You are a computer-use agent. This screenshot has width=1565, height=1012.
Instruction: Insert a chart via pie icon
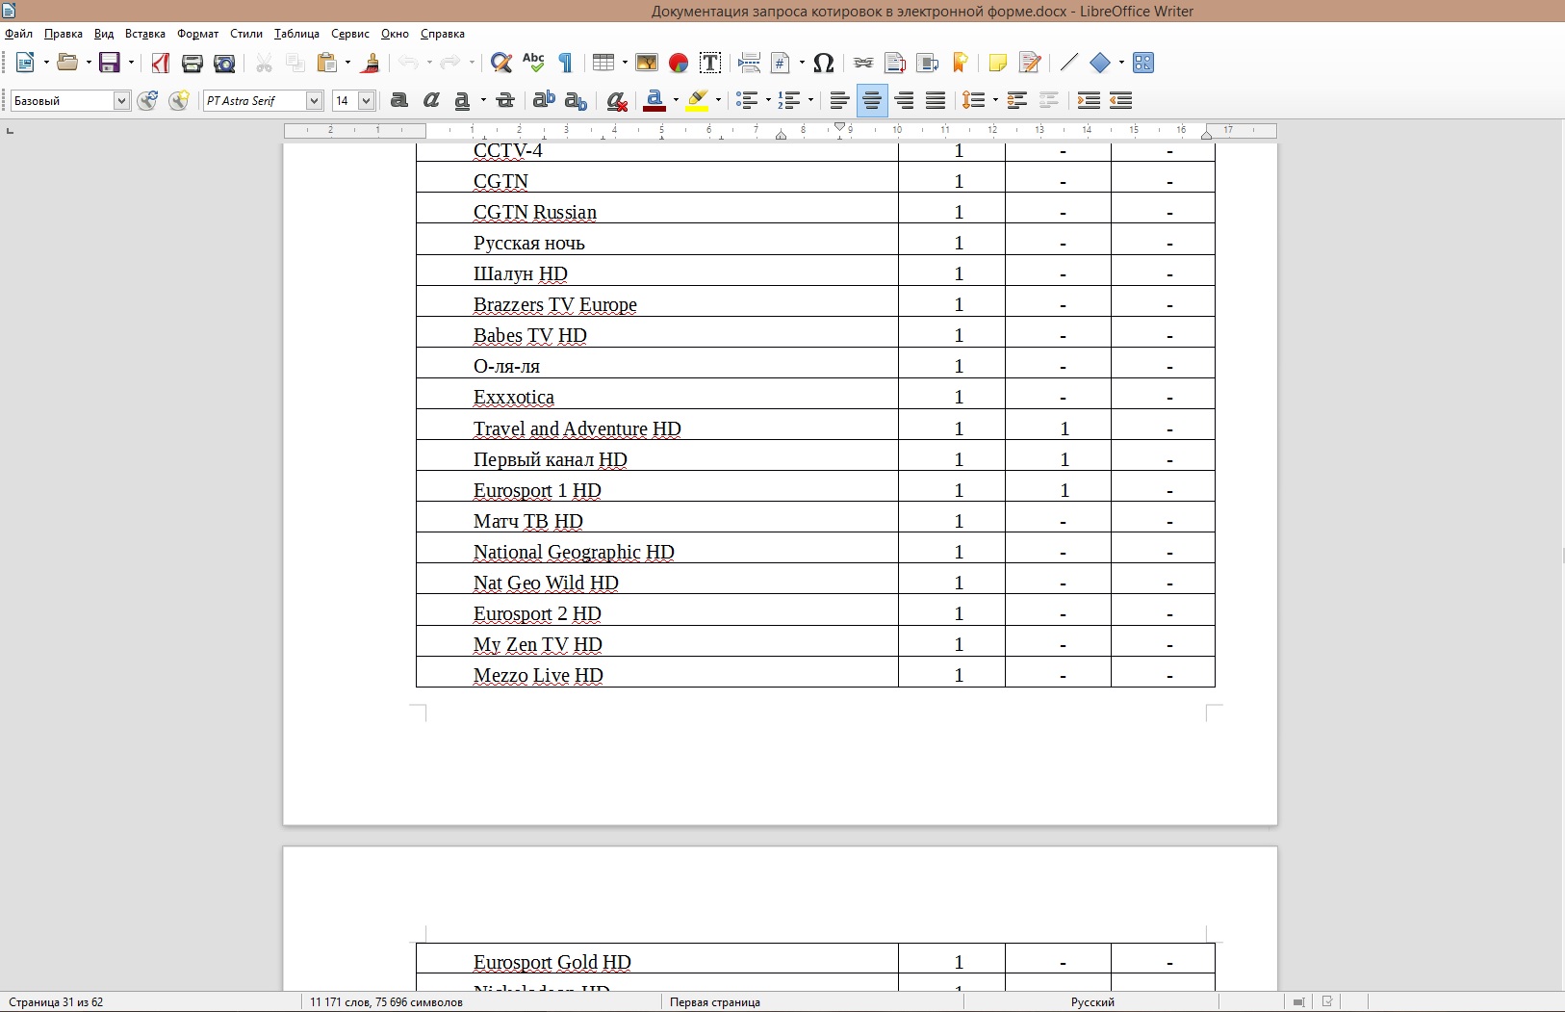click(679, 64)
